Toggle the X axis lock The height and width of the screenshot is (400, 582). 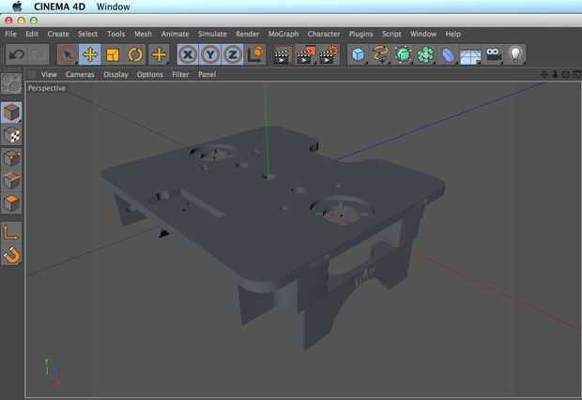[x=188, y=55]
